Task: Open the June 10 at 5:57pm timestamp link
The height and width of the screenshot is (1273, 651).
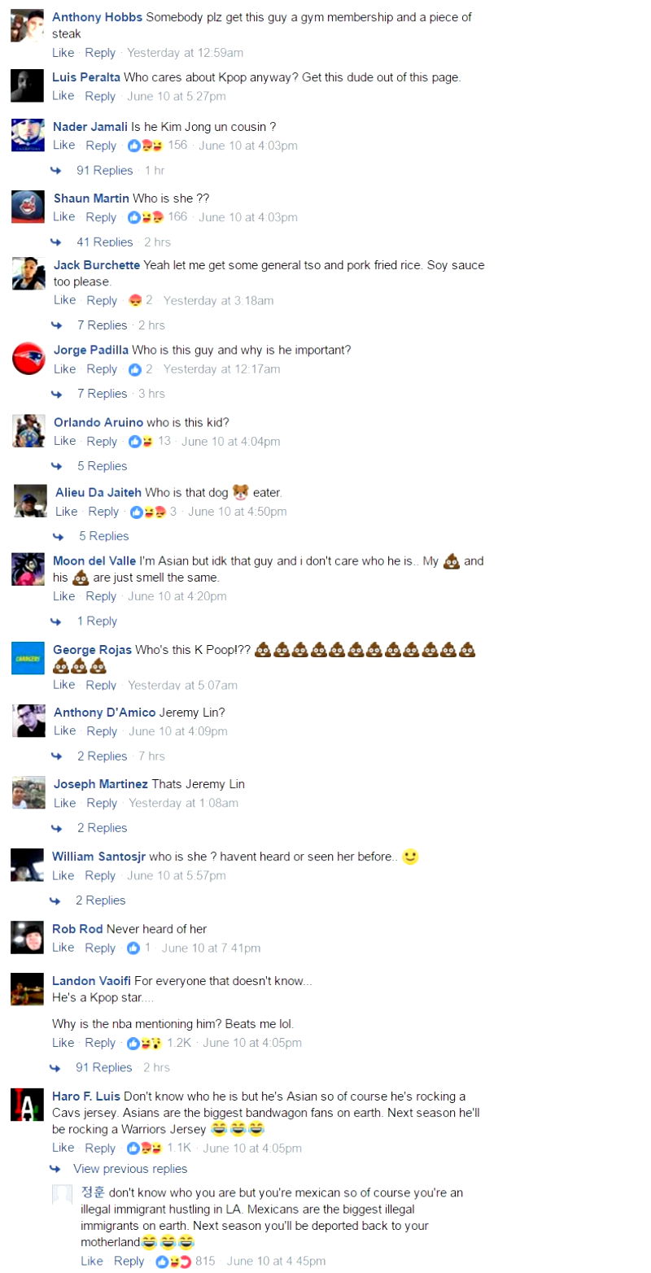Action: coord(177,876)
